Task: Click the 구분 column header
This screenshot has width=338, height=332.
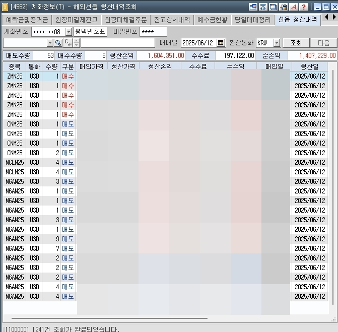Action: pos(68,67)
